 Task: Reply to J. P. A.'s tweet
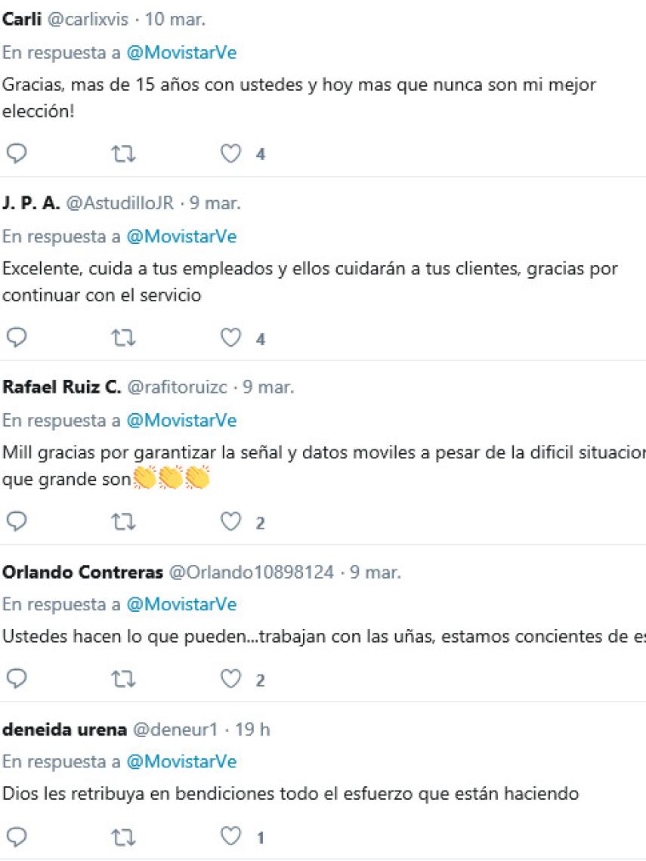17,338
